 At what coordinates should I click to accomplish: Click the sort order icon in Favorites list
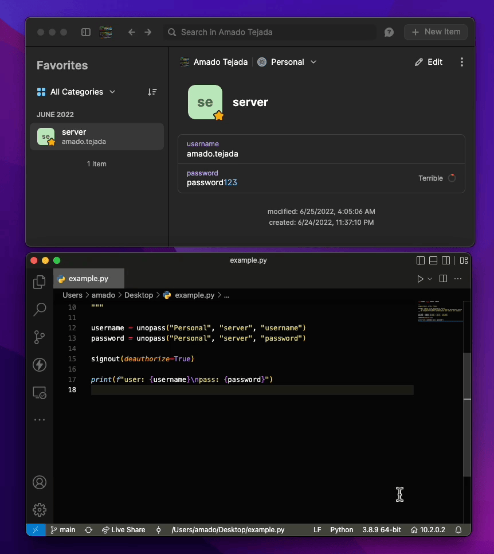[152, 92]
